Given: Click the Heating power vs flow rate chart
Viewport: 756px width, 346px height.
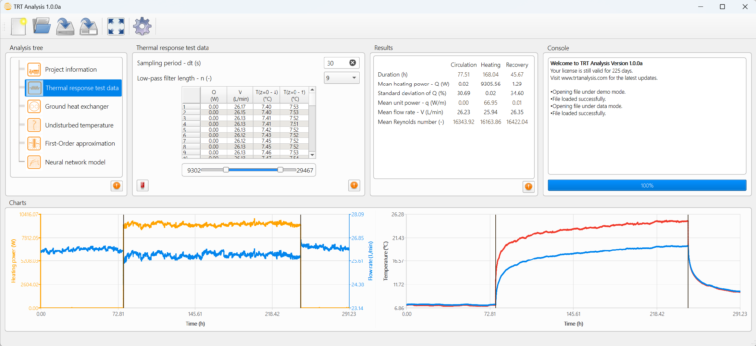Looking at the screenshot, I should tap(195, 261).
